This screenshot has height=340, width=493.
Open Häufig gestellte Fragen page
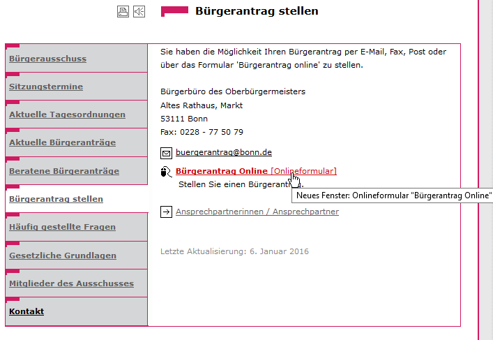(x=62, y=228)
